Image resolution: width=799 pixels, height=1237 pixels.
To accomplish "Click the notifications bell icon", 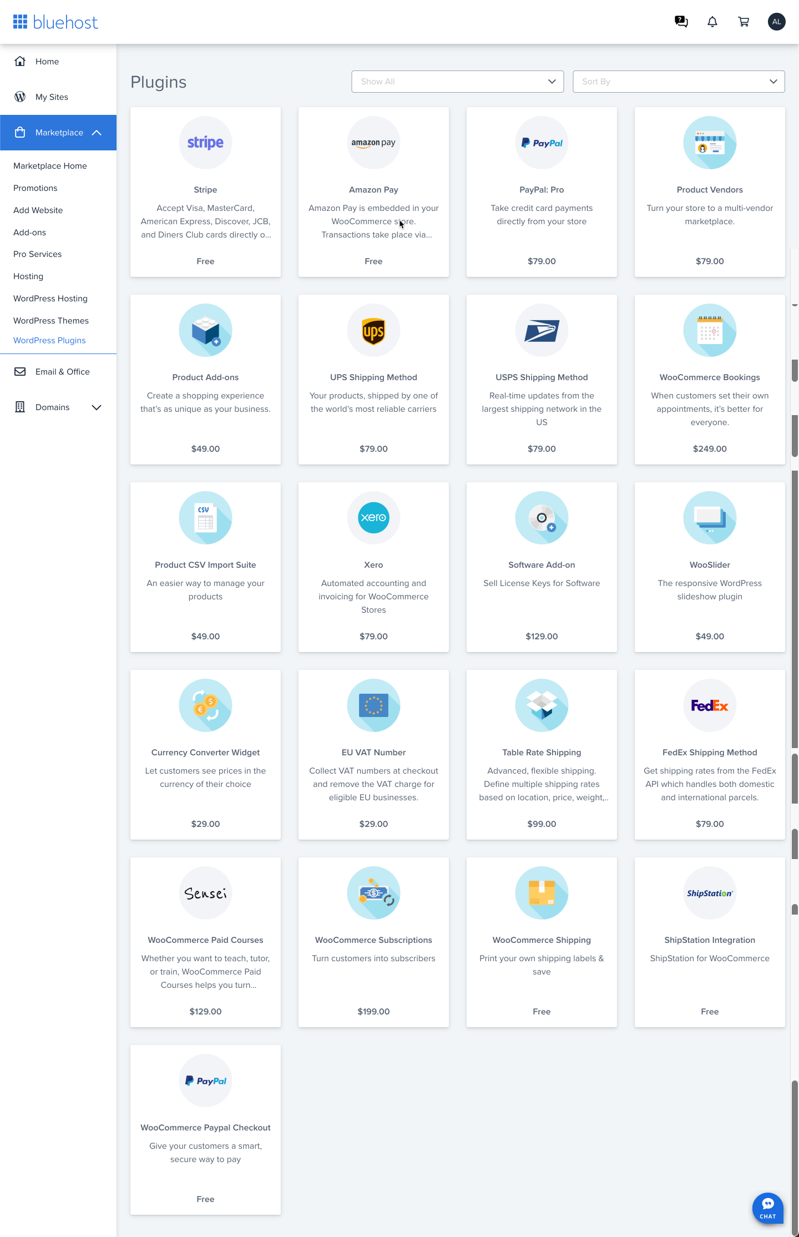I will point(712,22).
